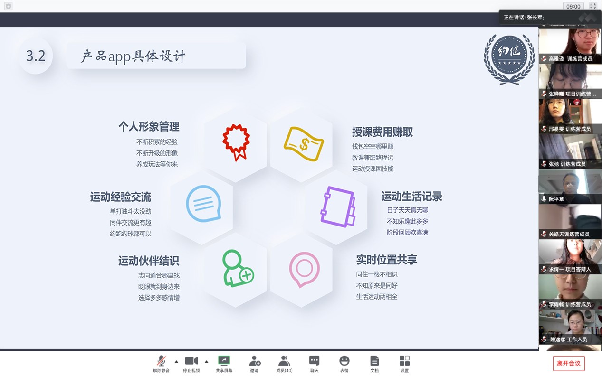
Task: Click the name label 关皓天训练营成员
Action: pyautogui.click(x=569, y=235)
